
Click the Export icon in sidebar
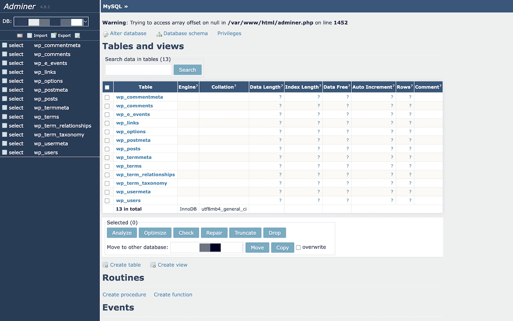53,36
